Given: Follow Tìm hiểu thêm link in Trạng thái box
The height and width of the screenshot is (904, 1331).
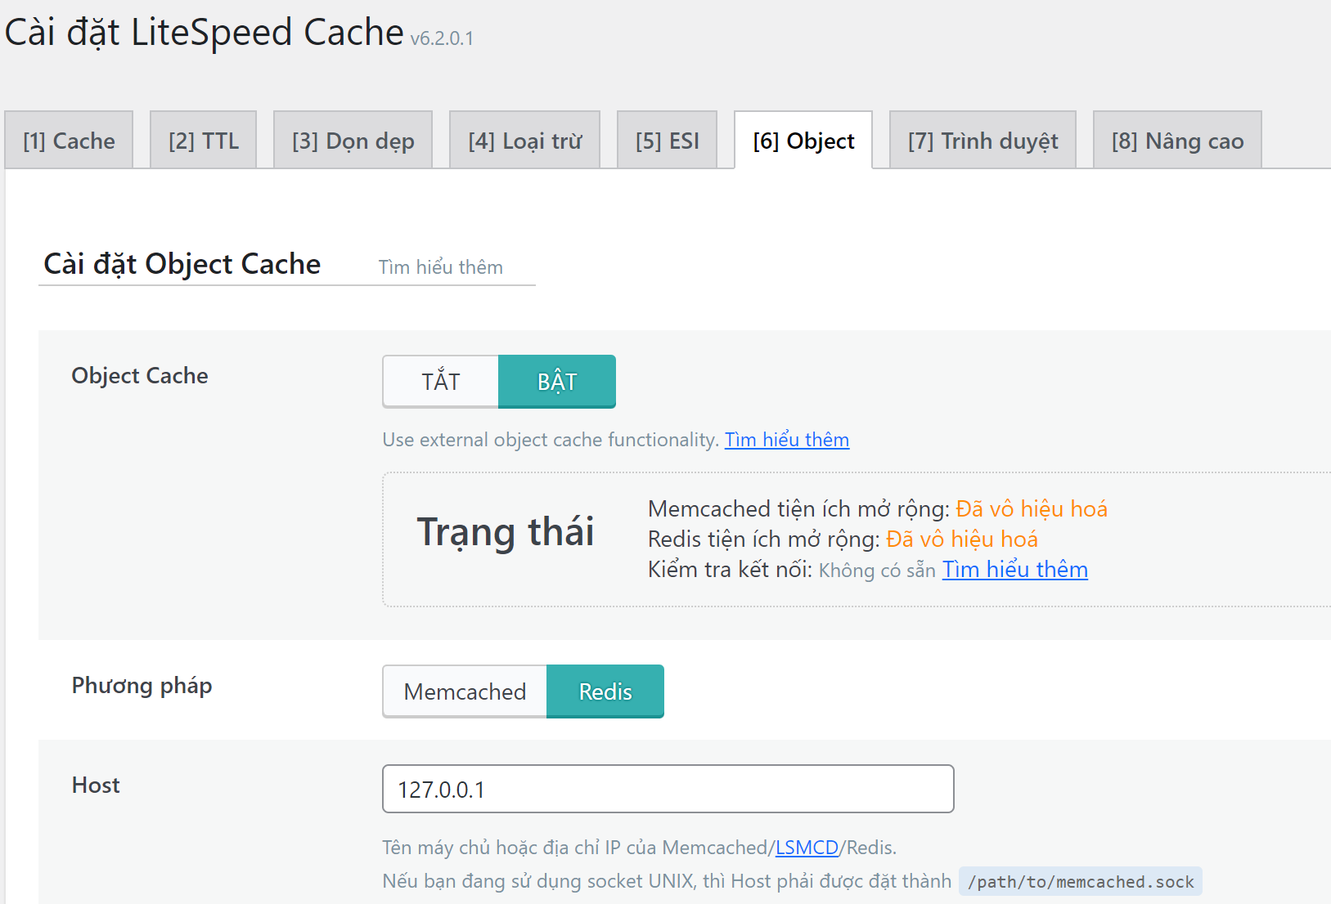Looking at the screenshot, I should tap(1014, 570).
